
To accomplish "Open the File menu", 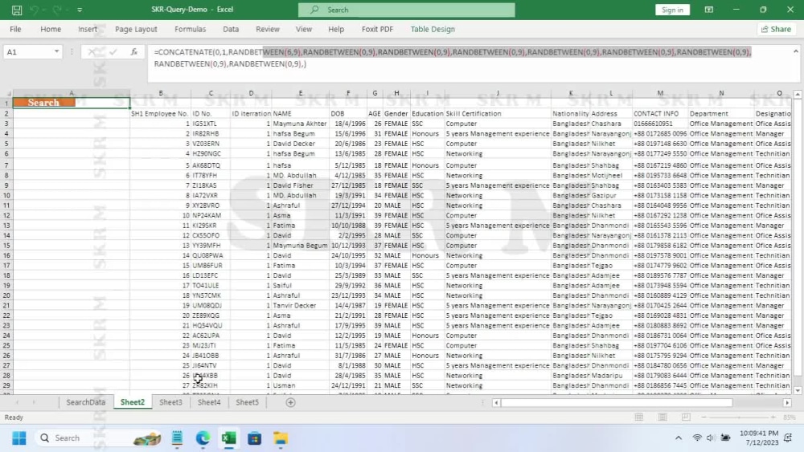I will click(x=15, y=29).
